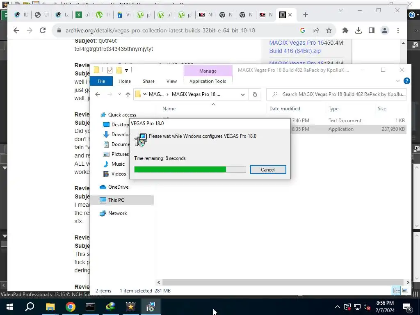Open the Windows notification center

tap(406, 307)
